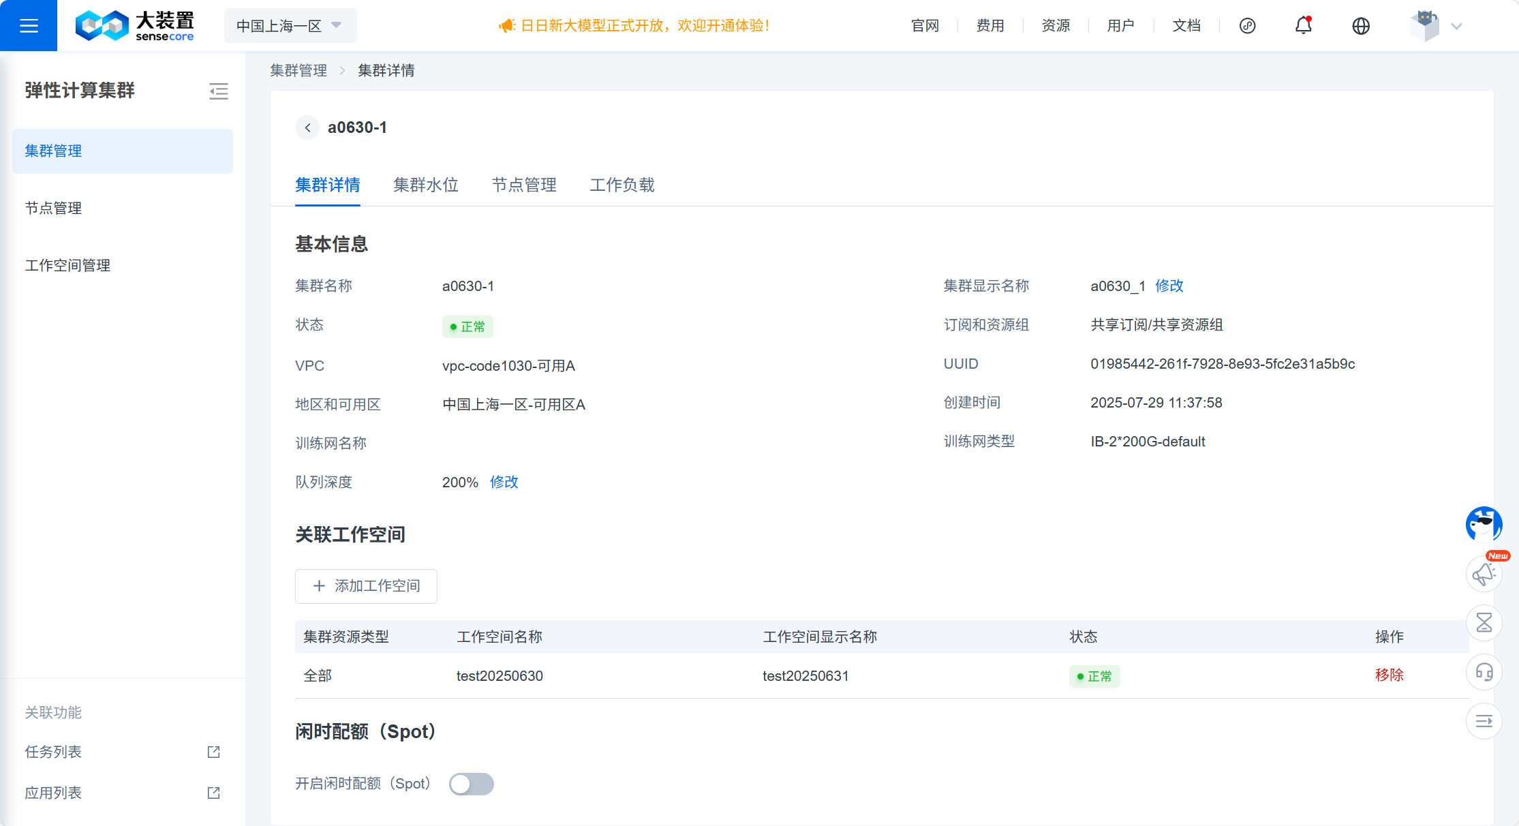1519x826 pixels.
Task: Open the hamburger main menu
Action: pos(29,26)
